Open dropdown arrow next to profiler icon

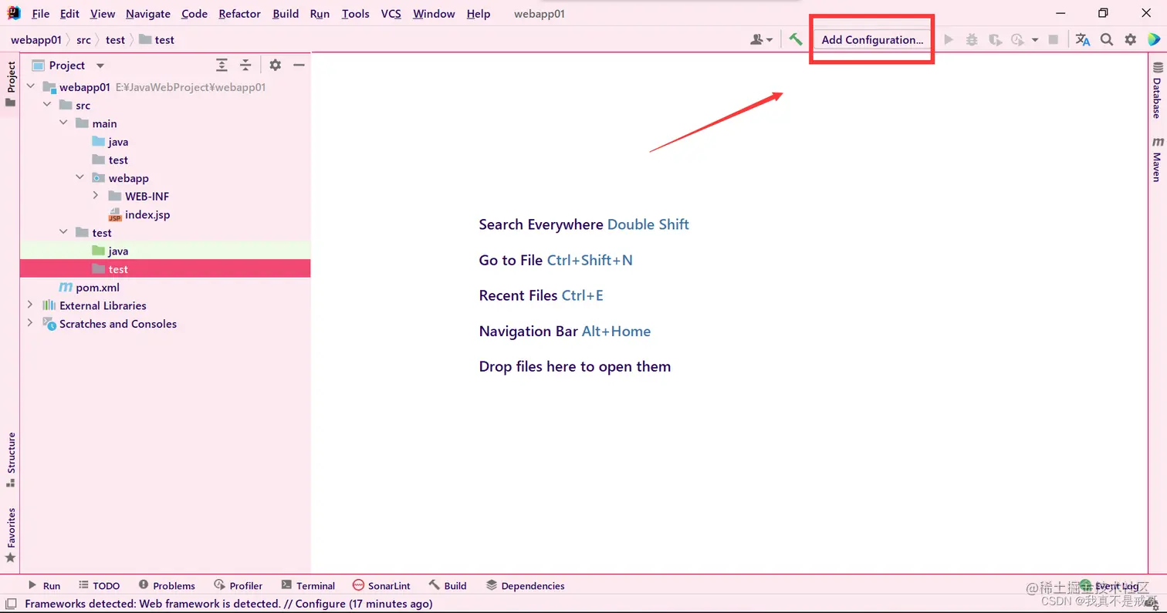pos(1035,40)
